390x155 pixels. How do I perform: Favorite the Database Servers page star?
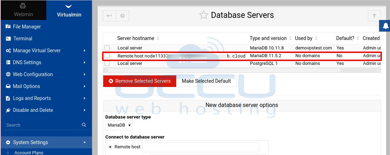(x=204, y=15)
